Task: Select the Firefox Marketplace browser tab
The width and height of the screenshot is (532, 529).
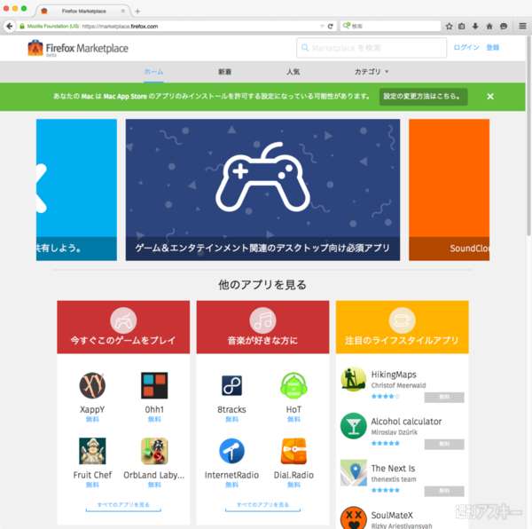Action: coord(83,11)
